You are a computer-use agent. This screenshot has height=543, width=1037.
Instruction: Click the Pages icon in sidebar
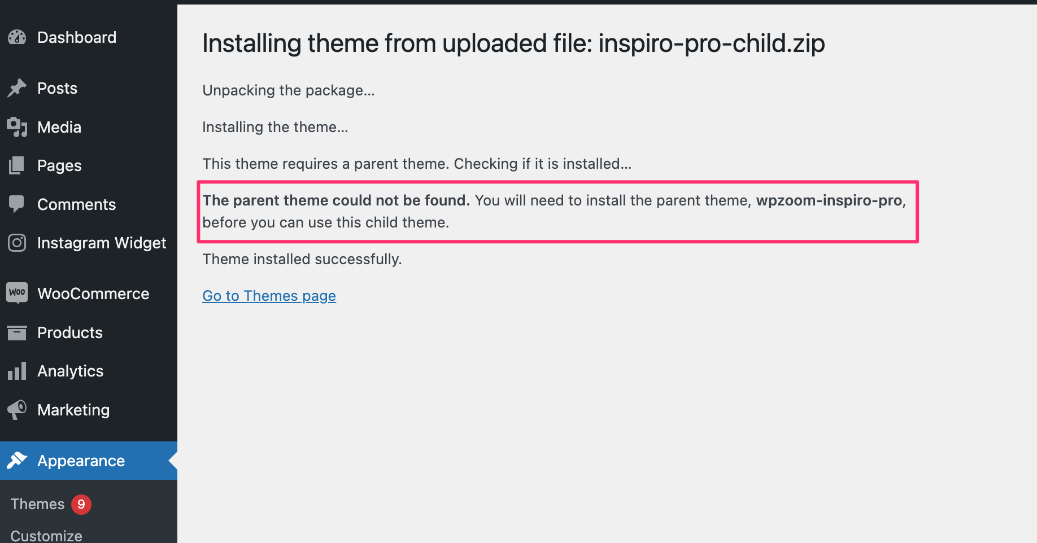[17, 165]
